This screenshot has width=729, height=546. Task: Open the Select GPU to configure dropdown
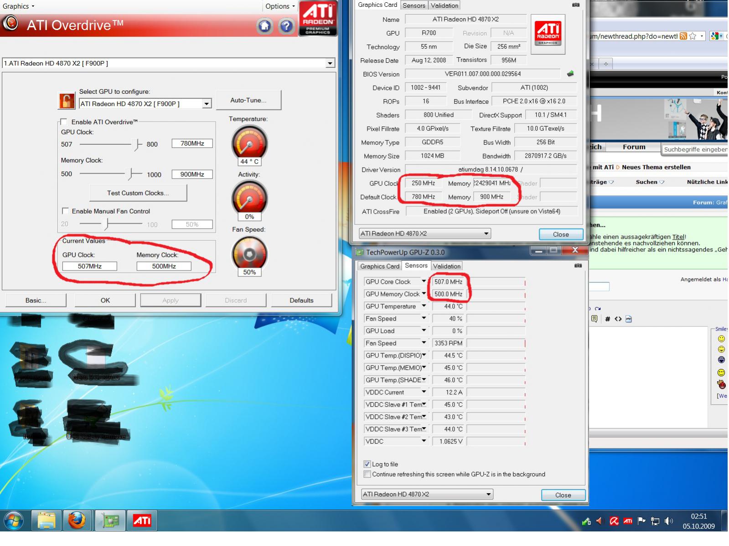point(145,104)
